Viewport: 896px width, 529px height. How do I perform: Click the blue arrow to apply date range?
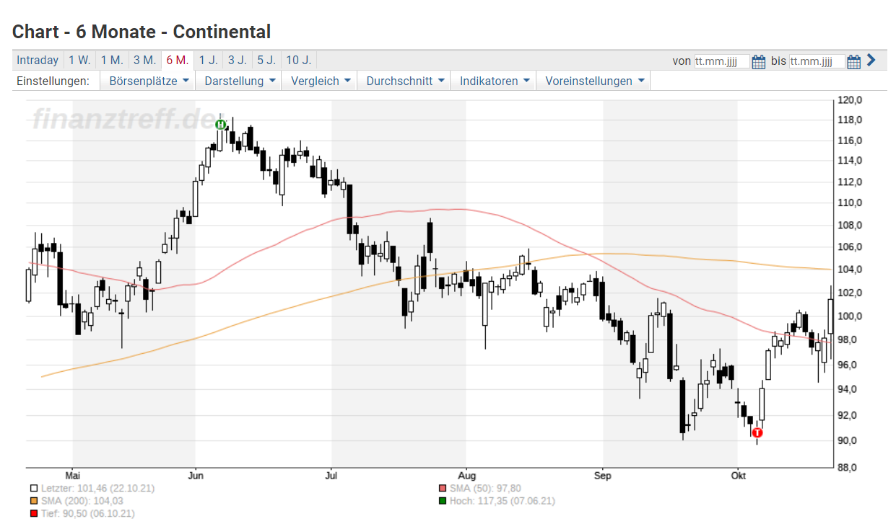(871, 61)
